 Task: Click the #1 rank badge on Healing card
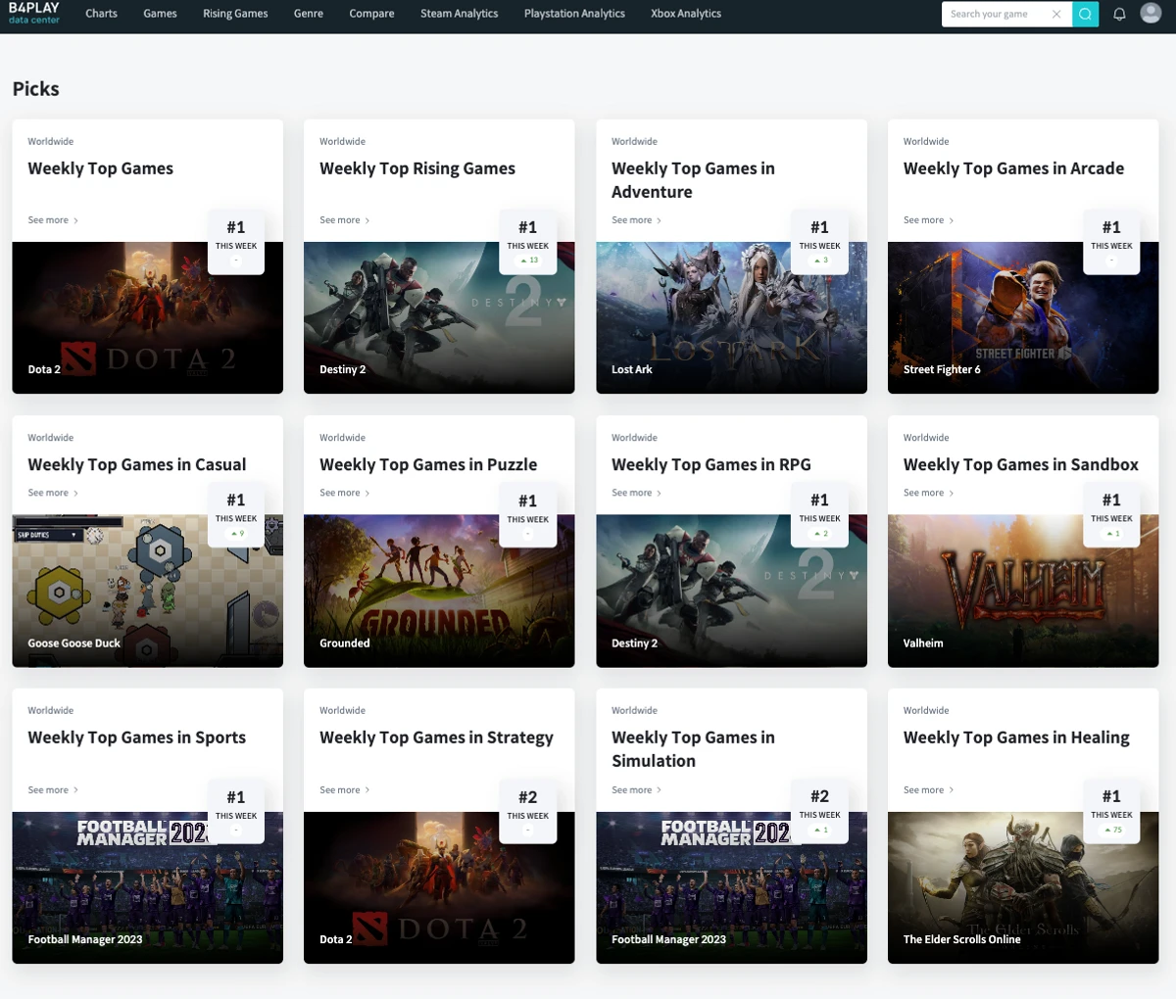1111,811
